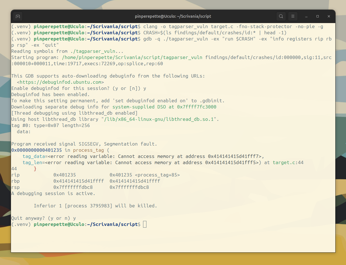This screenshot has width=346, height=265.
Task: Open the debuginfod.ubuntu.com URL
Action: pos(60,82)
